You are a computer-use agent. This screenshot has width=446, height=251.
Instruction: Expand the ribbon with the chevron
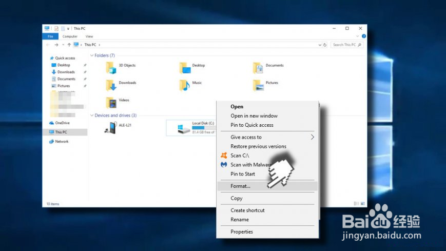coord(357,36)
